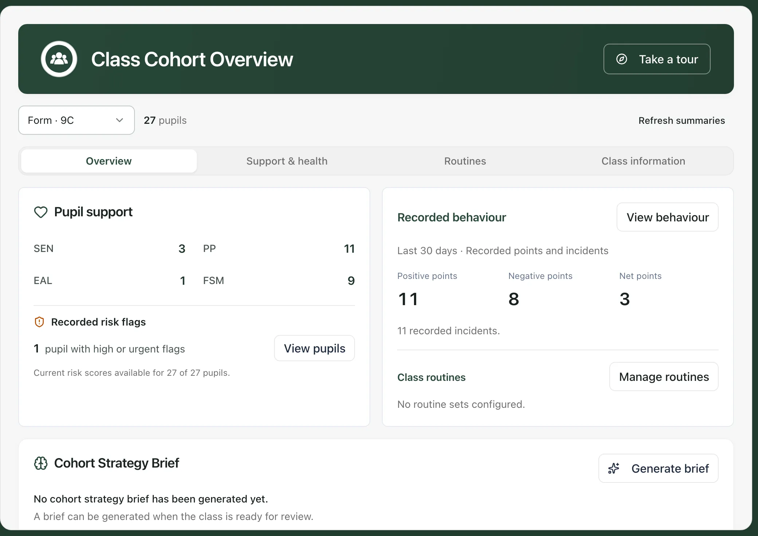The width and height of the screenshot is (758, 536).
Task: Click the FSM count value 9
Action: [x=351, y=281]
